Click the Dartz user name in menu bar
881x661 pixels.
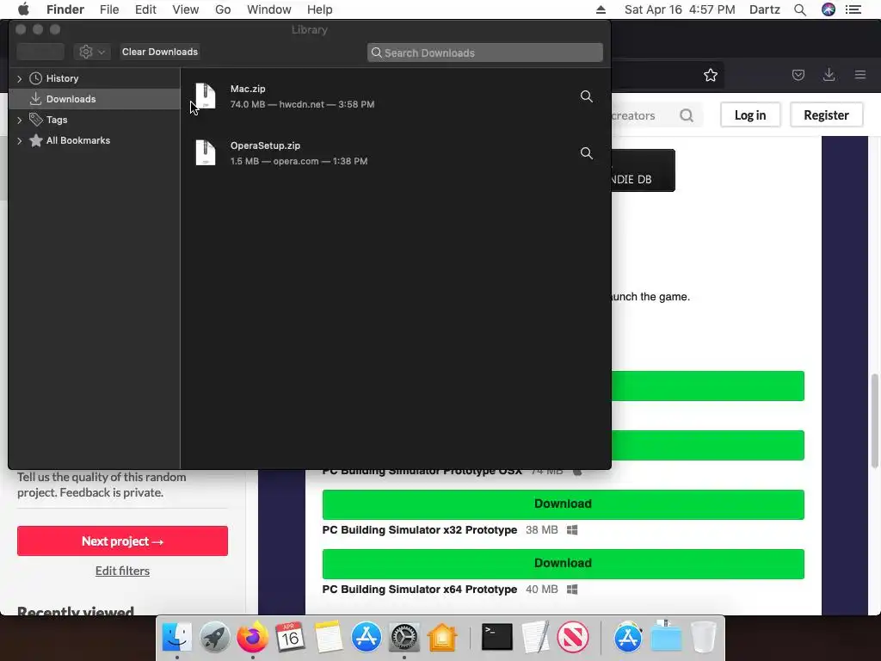click(765, 9)
